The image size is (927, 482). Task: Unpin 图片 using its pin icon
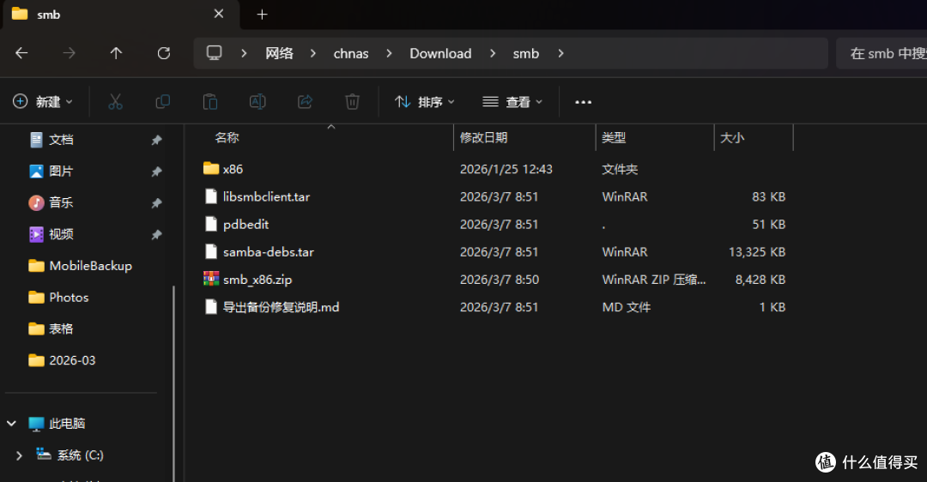click(156, 172)
